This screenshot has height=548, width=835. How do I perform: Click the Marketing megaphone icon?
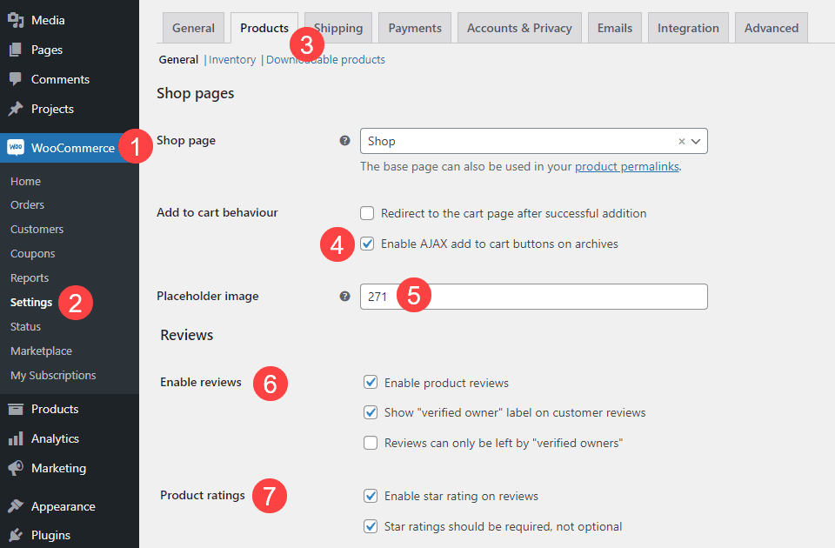tap(17, 468)
